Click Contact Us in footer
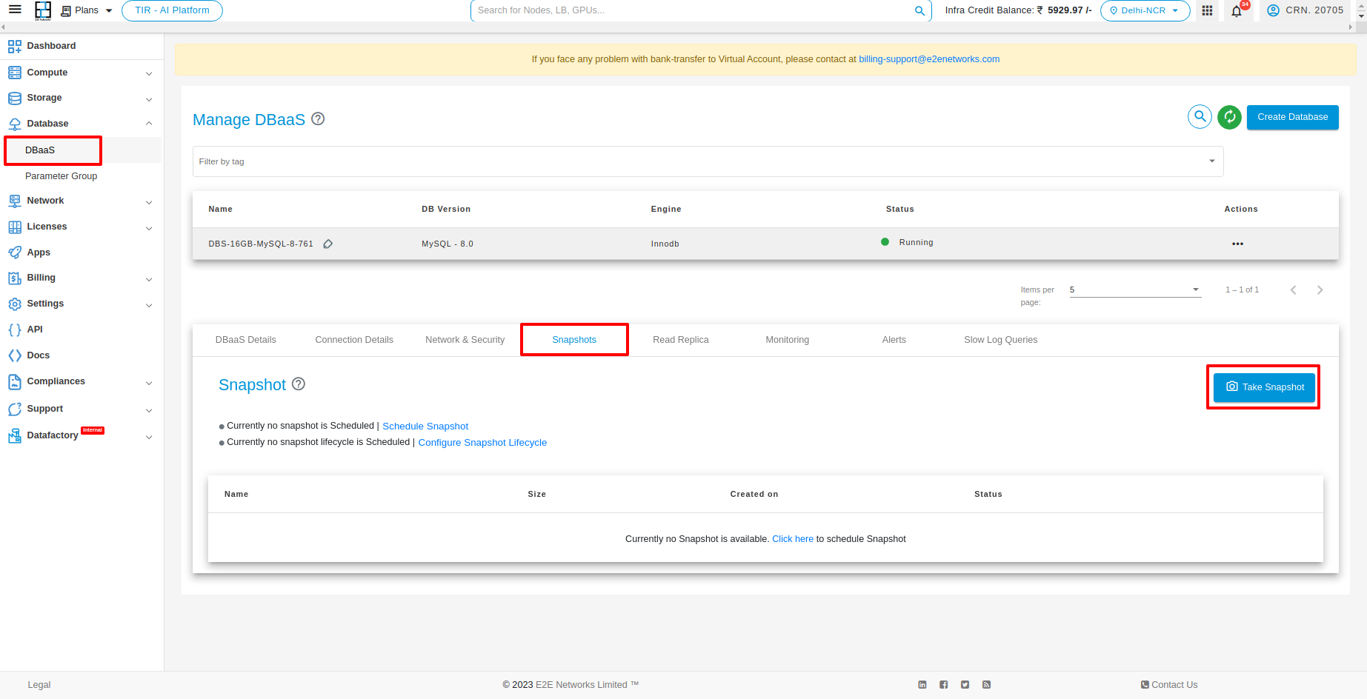Viewport: 1367px width, 699px height. [1169, 685]
